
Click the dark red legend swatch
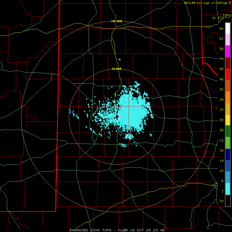(x=228, y=63)
